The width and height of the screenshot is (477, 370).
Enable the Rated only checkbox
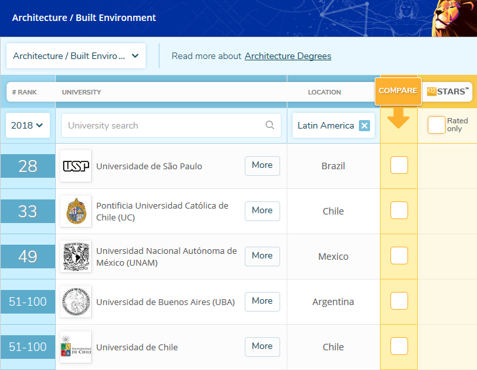pos(436,125)
